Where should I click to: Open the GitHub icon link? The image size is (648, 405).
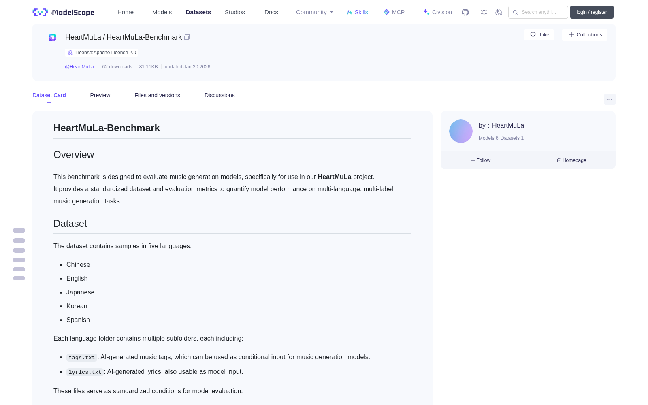coord(465,12)
